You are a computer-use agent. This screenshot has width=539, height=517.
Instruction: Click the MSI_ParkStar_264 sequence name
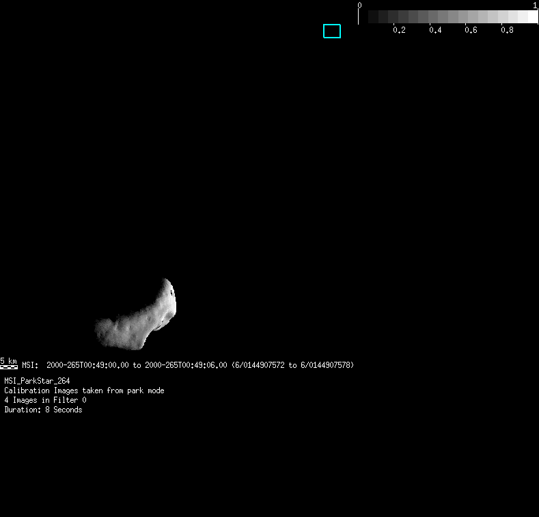(x=37, y=381)
